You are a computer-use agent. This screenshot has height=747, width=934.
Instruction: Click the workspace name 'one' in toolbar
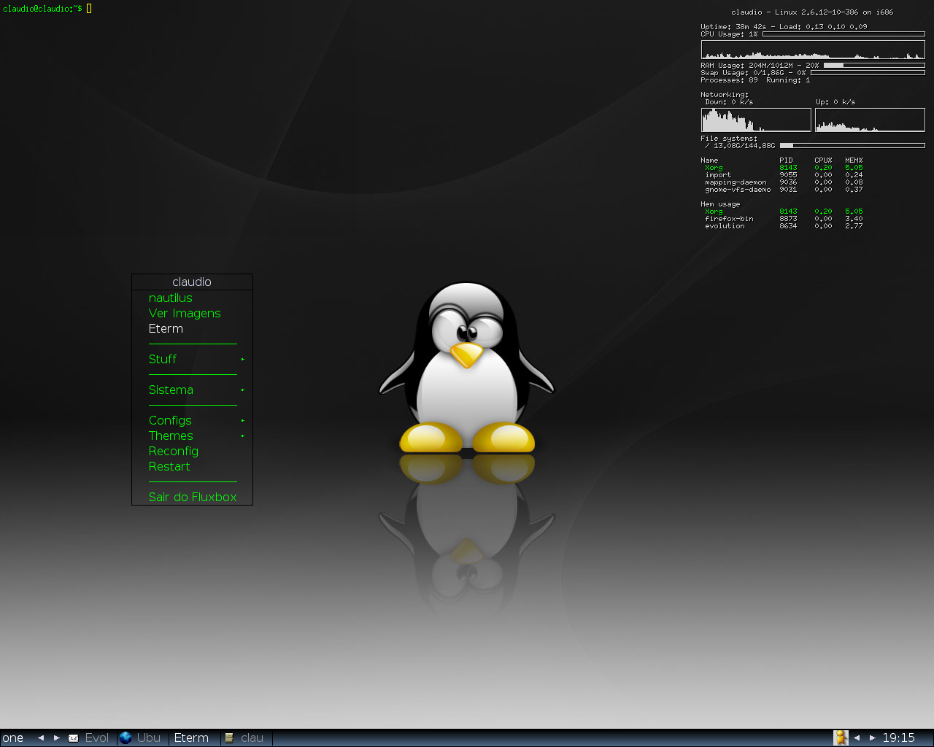click(x=12, y=738)
